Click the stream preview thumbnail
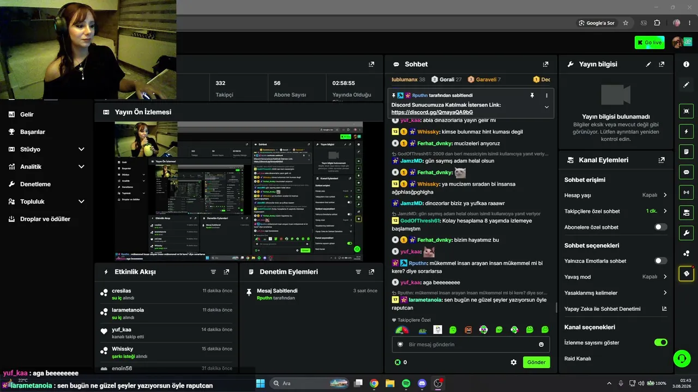Viewport: 698px width, 392px height. [239, 191]
